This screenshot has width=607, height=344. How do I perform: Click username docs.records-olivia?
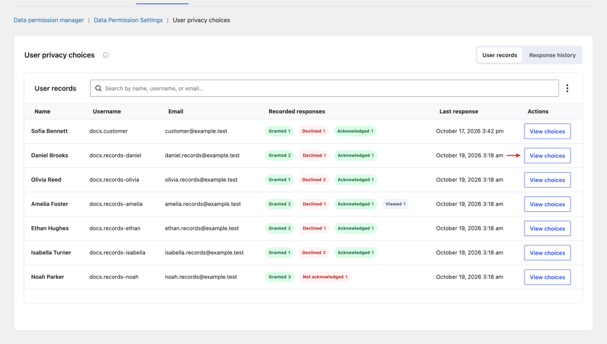[x=114, y=180]
